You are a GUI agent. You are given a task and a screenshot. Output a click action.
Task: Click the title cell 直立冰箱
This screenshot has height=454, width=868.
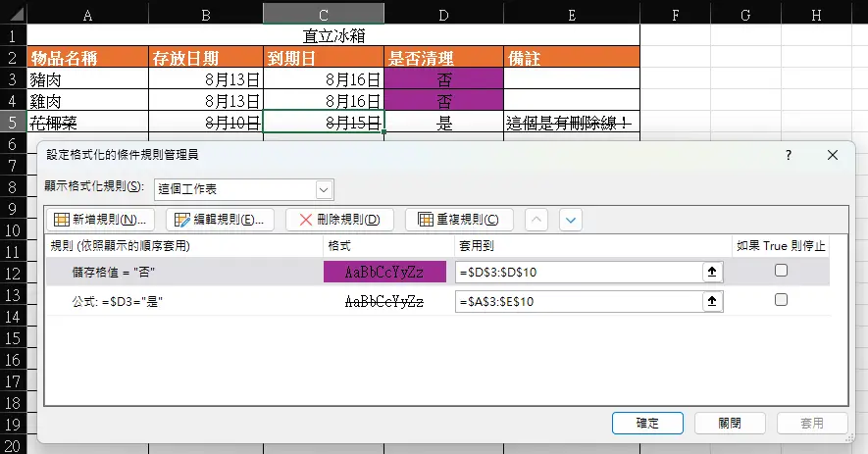333,36
